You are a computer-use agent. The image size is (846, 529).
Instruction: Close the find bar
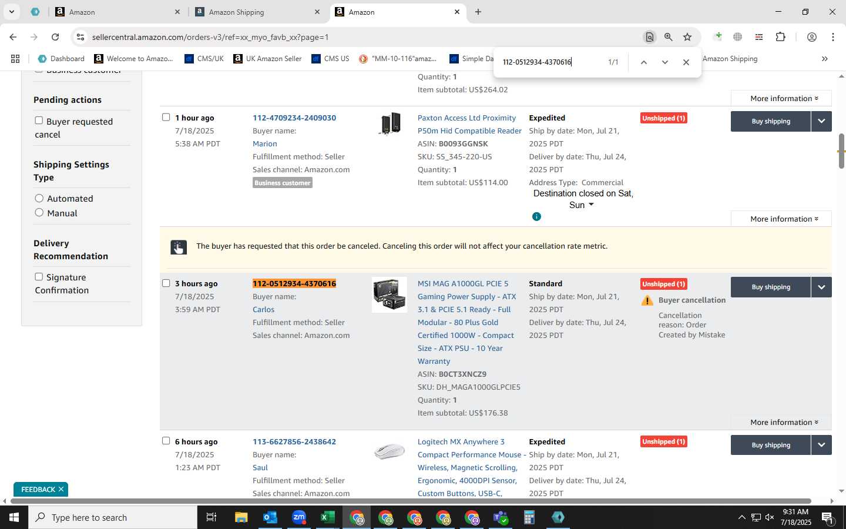(x=686, y=62)
